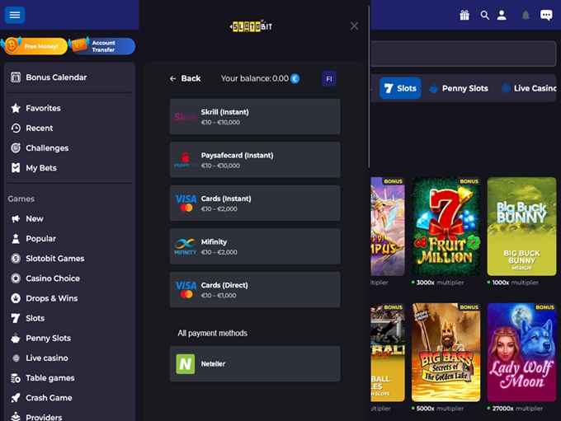Open Favorites in the sidebar
Image resolution: width=561 pixels, height=421 pixels.
pos(35,108)
